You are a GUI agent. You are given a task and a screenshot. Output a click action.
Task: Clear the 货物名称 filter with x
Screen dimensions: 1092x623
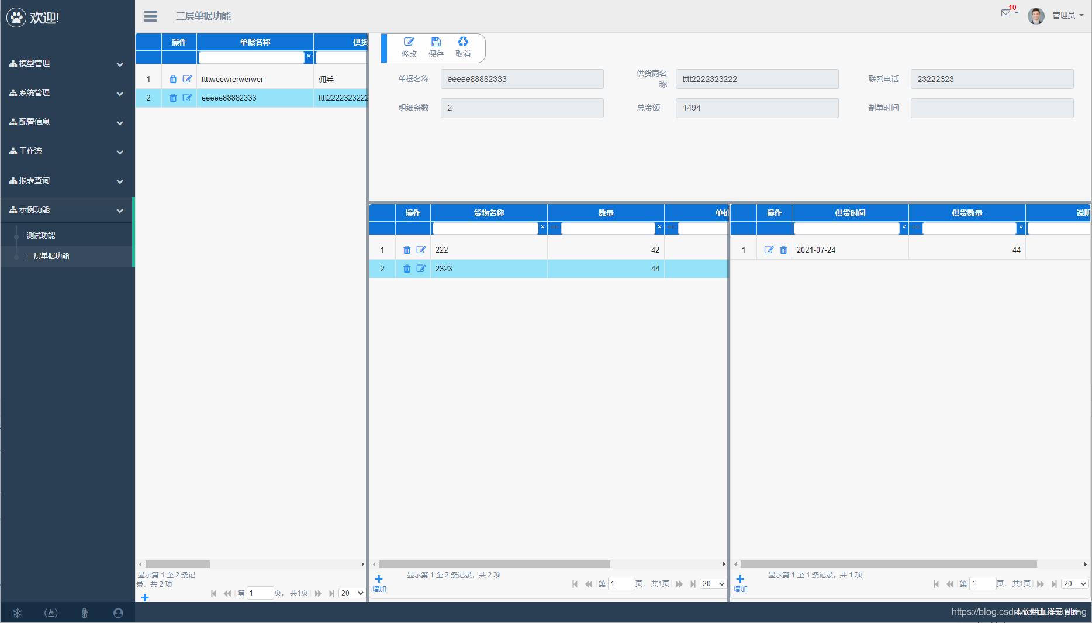[542, 227]
